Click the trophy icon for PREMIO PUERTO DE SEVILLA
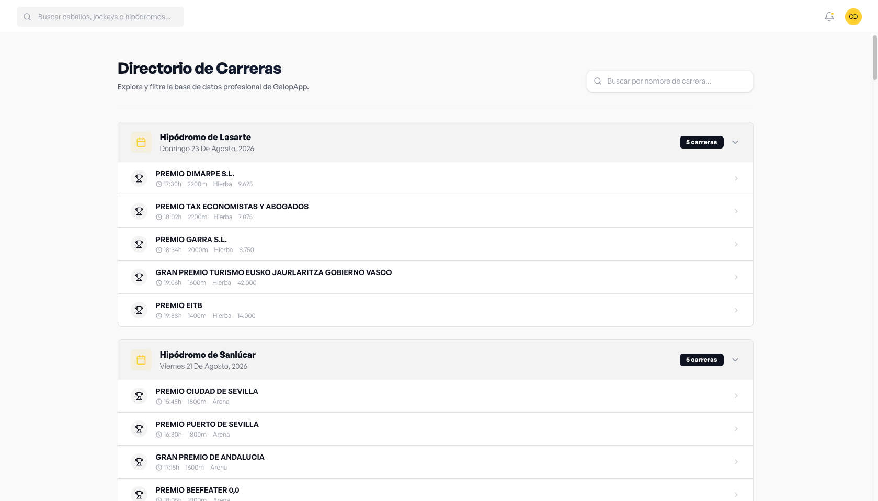 pyautogui.click(x=139, y=429)
